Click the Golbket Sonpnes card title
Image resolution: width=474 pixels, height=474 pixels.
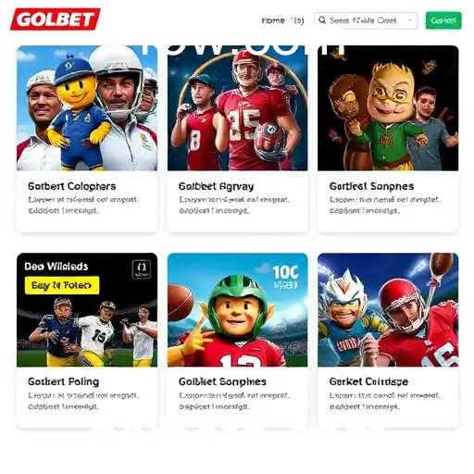(222, 381)
